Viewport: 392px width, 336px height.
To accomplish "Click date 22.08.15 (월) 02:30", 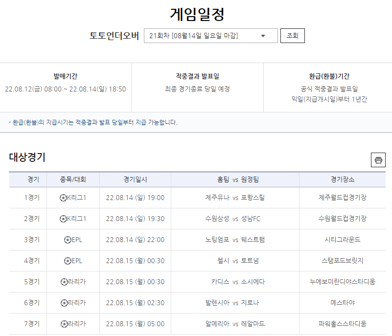I will click(x=135, y=303).
